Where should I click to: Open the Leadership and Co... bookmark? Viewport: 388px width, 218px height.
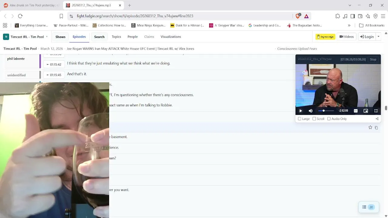click(x=265, y=25)
